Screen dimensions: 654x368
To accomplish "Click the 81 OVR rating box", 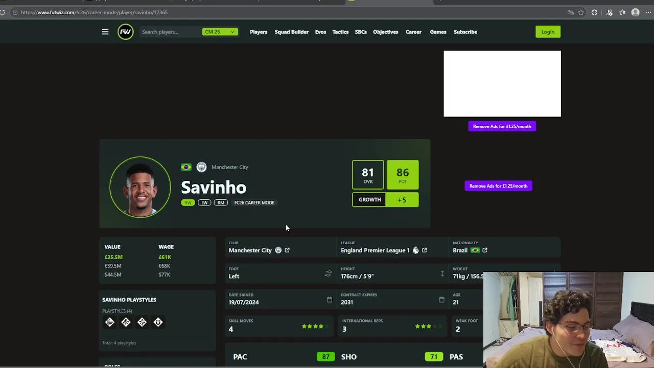I will (x=368, y=175).
